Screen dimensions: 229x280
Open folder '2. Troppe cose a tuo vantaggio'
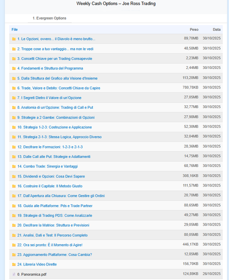click(x=55, y=49)
